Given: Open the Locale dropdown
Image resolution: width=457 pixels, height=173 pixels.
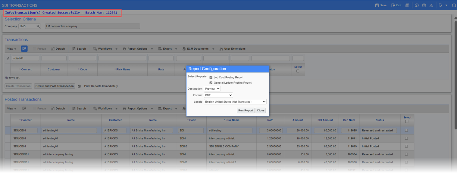Looking at the screenshot, I should (x=235, y=102).
